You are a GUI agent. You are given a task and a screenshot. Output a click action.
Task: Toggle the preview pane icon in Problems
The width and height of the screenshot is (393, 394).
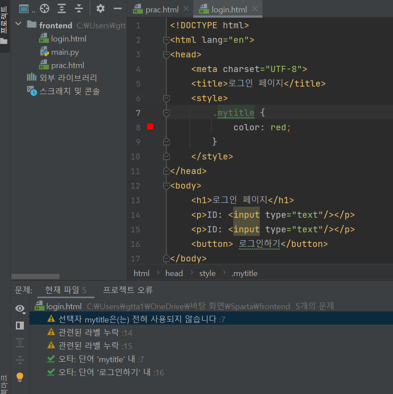tap(20, 326)
